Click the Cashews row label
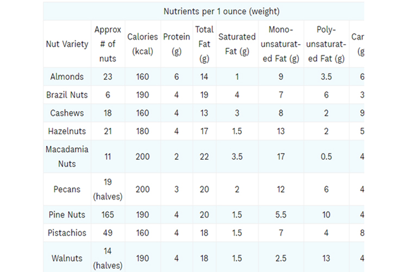The height and width of the screenshot is (272, 413). (67, 113)
